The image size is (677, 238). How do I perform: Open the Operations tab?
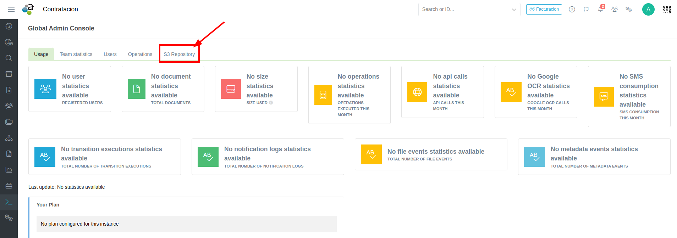click(140, 54)
